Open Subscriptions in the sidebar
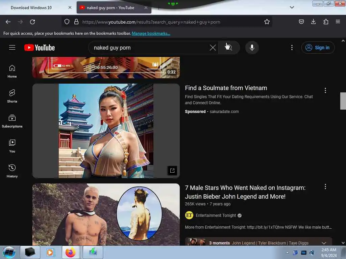 point(12,121)
